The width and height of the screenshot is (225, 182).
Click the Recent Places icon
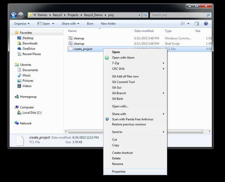click(x=19, y=54)
